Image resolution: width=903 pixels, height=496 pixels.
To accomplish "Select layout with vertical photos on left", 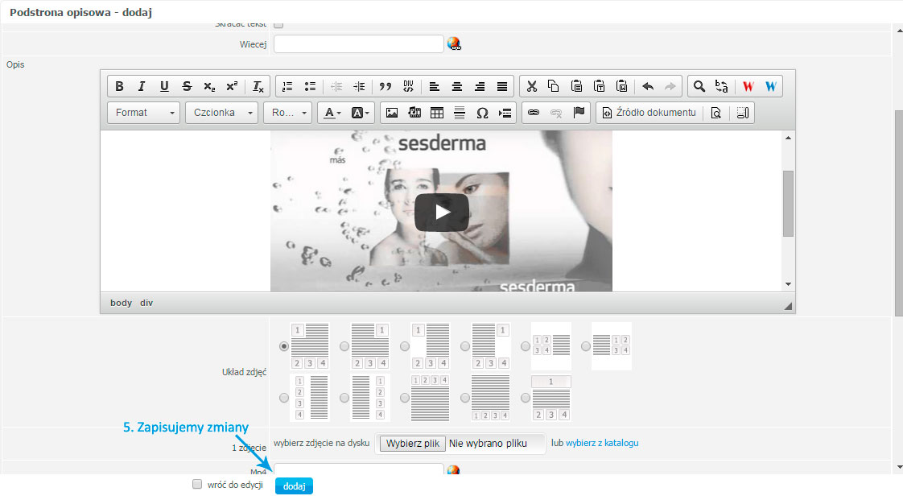I will coord(284,398).
